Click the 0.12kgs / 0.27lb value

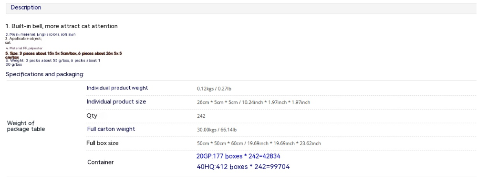click(x=215, y=89)
